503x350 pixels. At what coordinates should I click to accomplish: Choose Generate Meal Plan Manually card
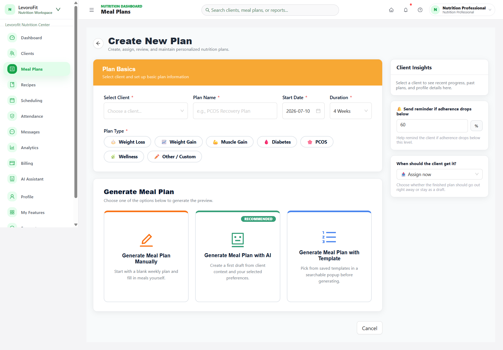point(146,256)
